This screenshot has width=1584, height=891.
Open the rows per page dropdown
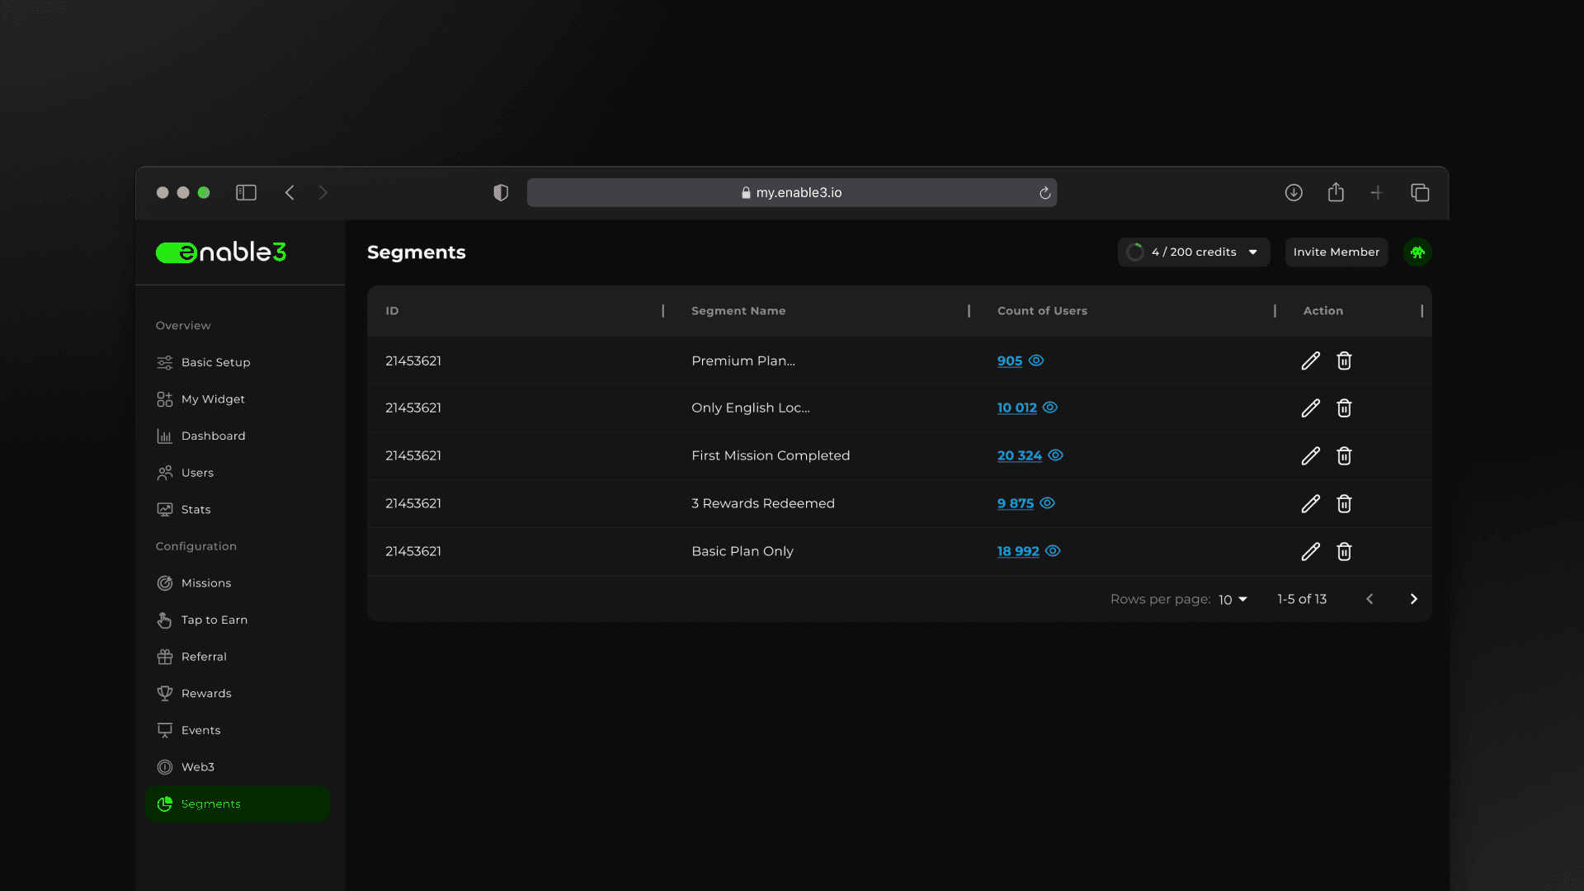[1233, 600]
